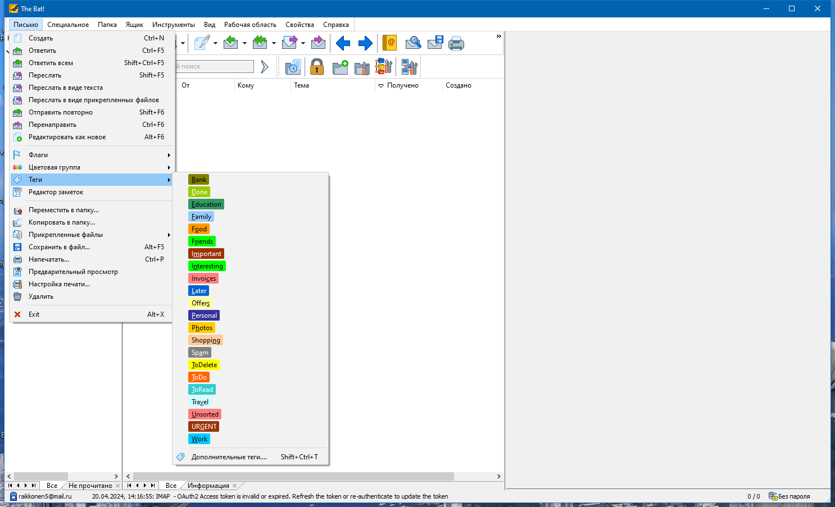The height and width of the screenshot is (507, 835).
Task: Open the Инструменты menu
Action: click(x=174, y=25)
